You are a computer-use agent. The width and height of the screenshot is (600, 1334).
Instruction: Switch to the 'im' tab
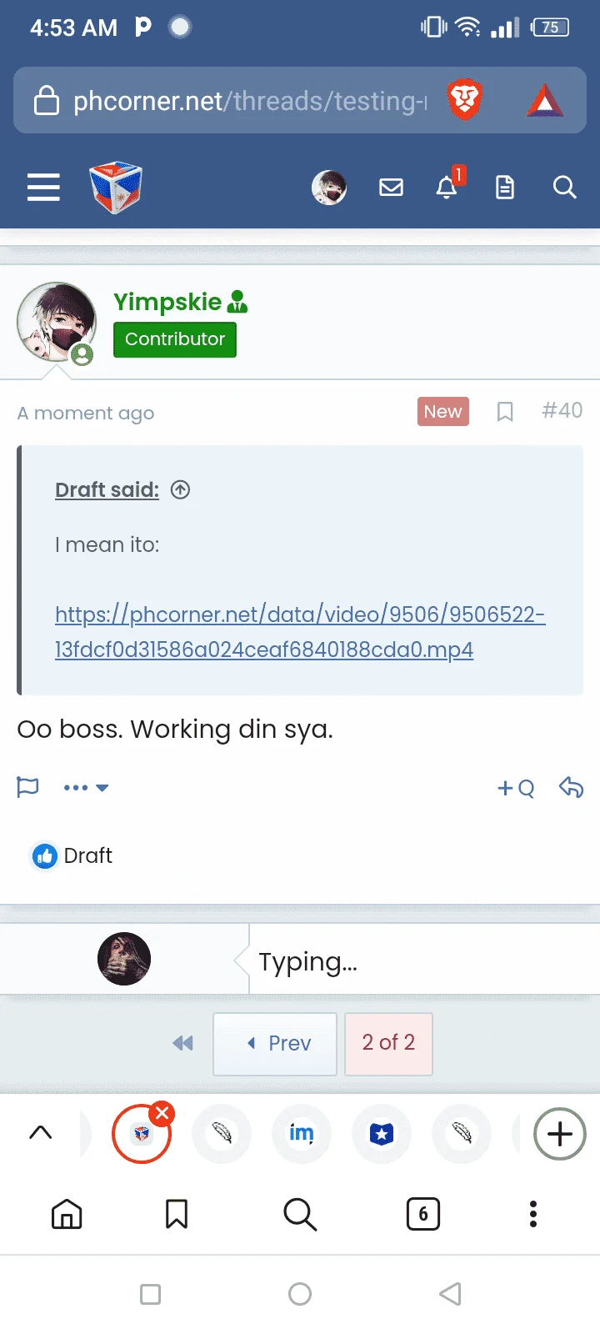click(302, 1134)
